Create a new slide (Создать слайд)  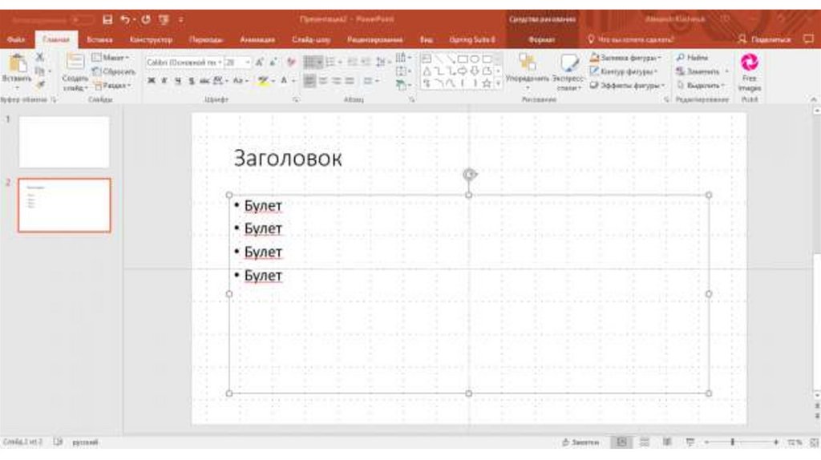[x=75, y=72]
